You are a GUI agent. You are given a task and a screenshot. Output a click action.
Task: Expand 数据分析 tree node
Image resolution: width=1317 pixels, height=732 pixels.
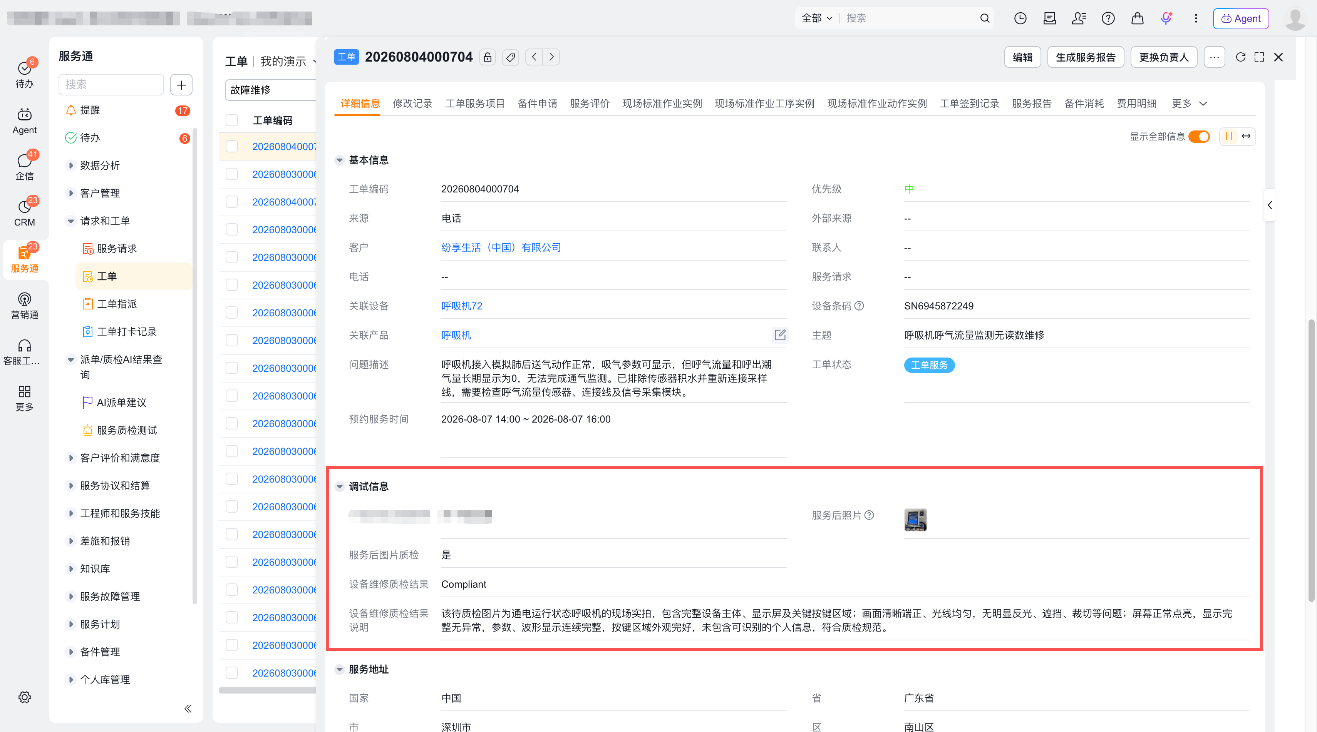pos(71,165)
